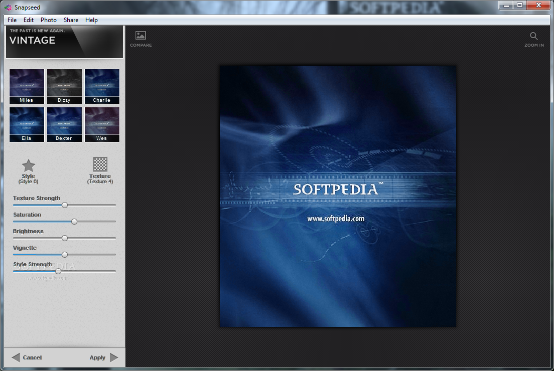Pick the Wes vintage preset
Screen dimensions: 554x371
102,124
